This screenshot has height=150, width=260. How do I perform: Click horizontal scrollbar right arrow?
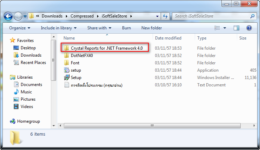(x=254, y=126)
